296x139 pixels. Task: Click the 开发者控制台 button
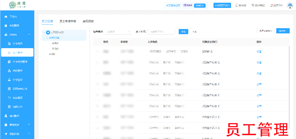point(222,5)
